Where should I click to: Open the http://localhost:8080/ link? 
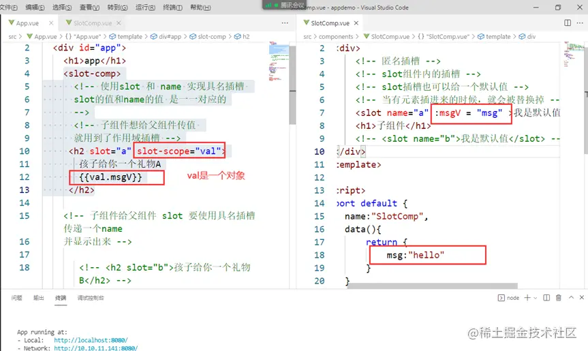[x=91, y=340]
